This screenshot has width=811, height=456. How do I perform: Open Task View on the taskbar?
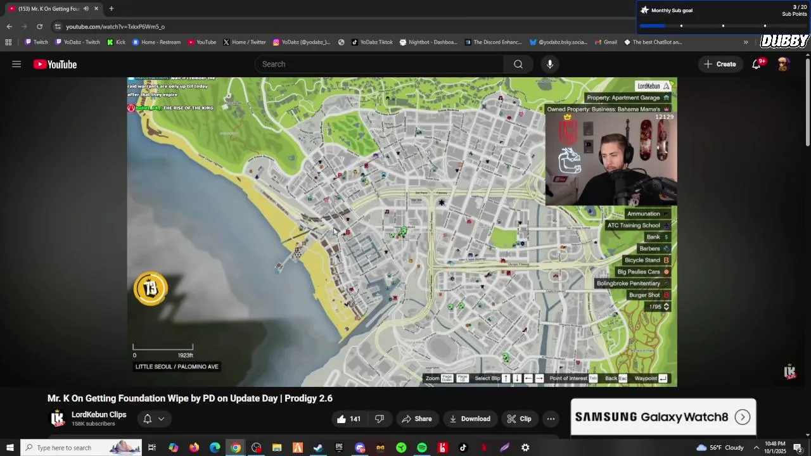click(152, 448)
